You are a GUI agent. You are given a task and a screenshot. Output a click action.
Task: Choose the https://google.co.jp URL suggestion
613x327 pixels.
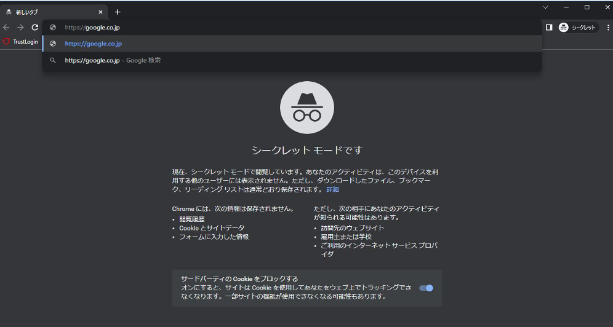[292, 44]
